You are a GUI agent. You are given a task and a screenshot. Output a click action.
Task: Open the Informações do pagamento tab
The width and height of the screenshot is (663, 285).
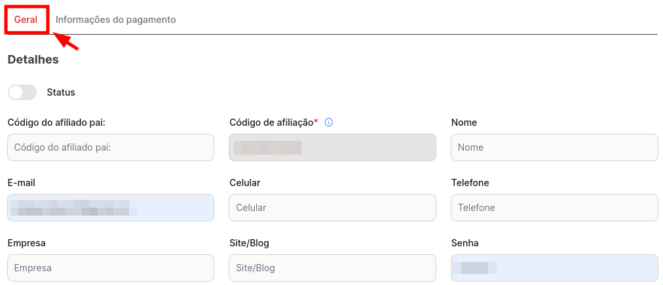(116, 20)
